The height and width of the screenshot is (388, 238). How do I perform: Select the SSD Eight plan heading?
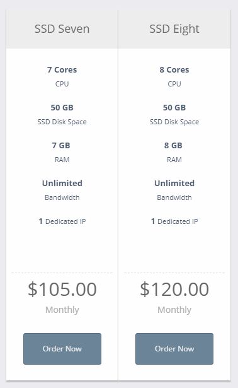coord(174,29)
